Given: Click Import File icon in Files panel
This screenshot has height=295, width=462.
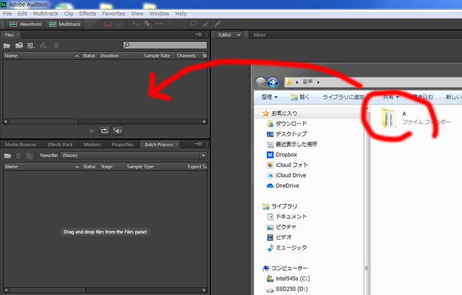Looking at the screenshot, I should click(x=19, y=46).
